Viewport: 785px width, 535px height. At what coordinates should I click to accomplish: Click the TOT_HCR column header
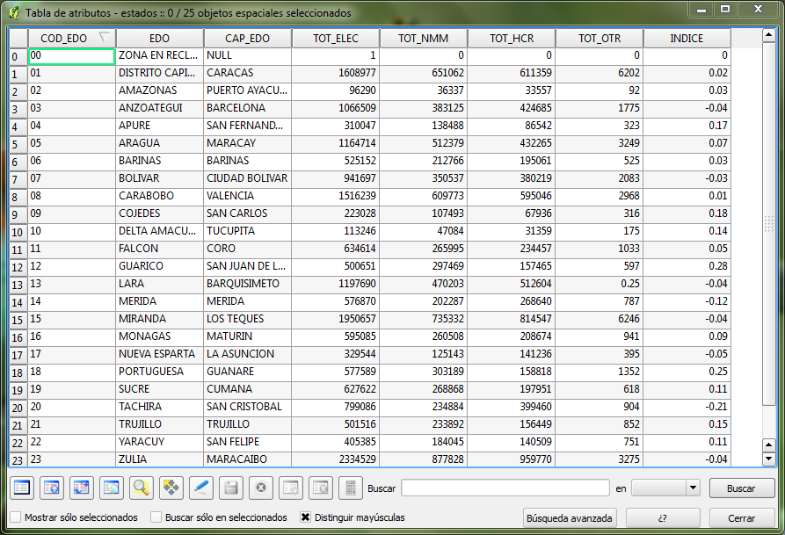(512, 38)
